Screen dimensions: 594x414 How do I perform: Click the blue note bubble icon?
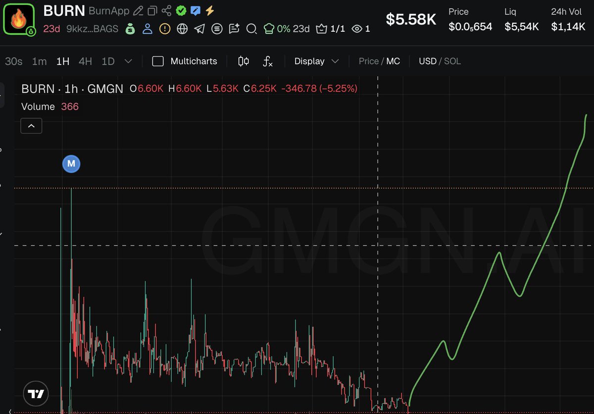coord(196,10)
